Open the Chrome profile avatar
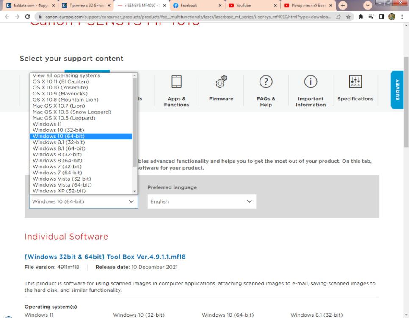409x318 pixels. (392, 17)
